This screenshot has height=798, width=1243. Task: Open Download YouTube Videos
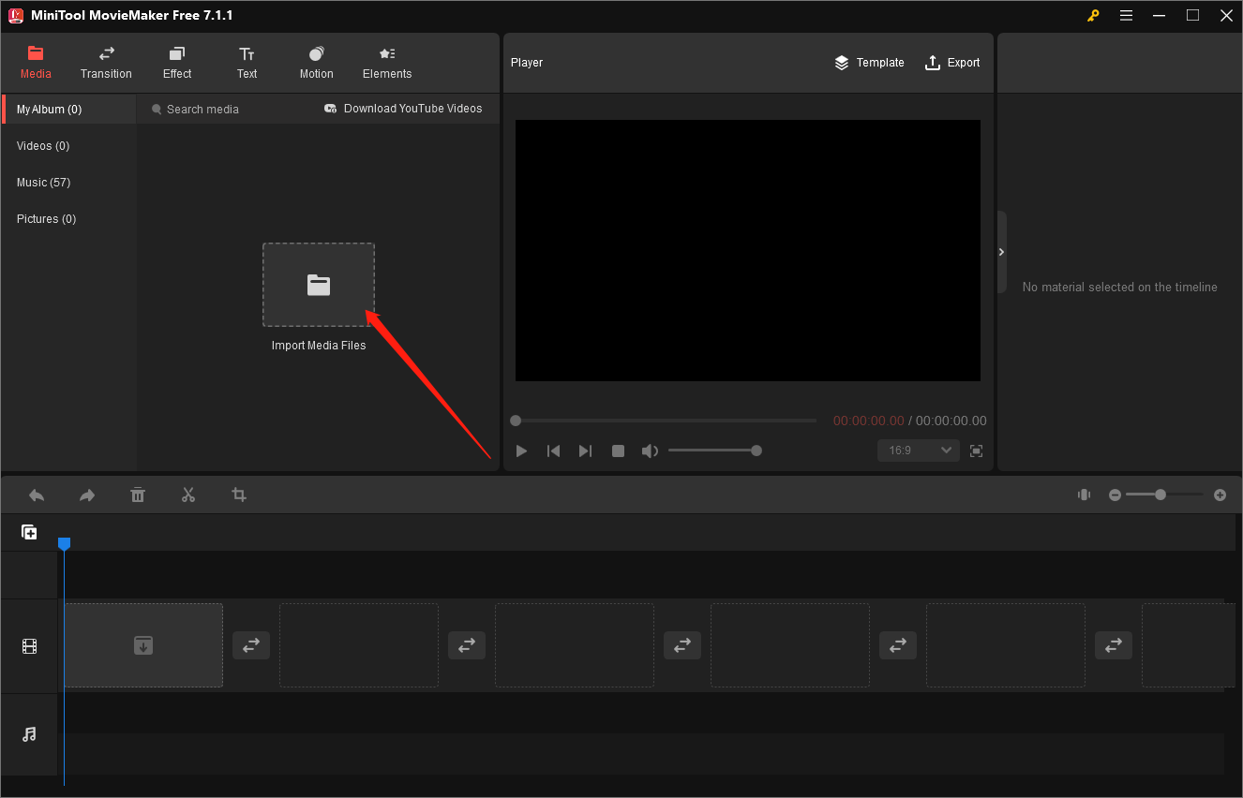point(403,109)
